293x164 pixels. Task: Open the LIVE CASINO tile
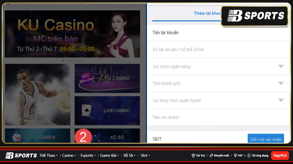point(107,111)
